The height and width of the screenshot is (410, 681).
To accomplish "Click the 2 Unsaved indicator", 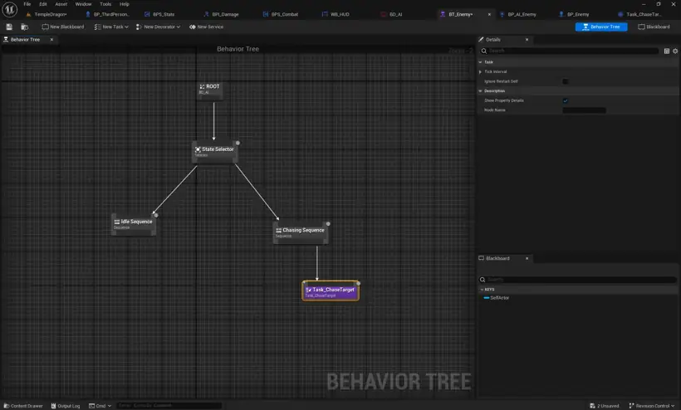I will [x=604, y=406].
